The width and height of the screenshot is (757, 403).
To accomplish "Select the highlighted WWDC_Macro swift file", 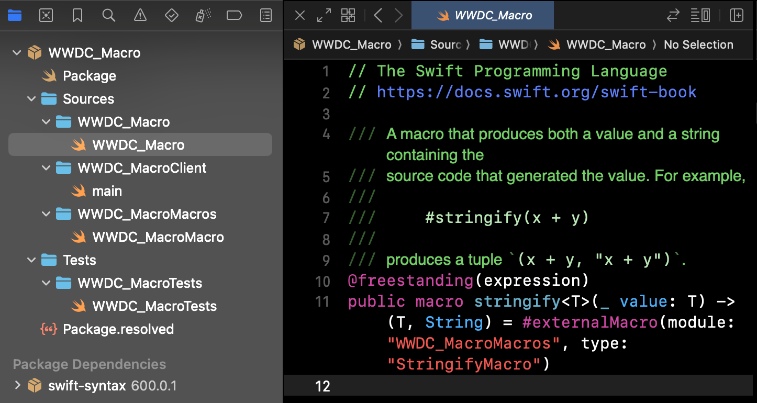I will click(x=140, y=145).
